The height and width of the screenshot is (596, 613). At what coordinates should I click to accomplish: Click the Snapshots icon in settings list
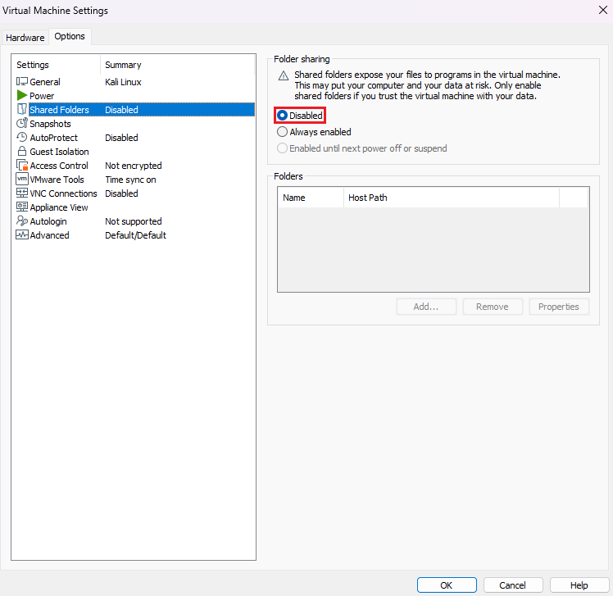coord(22,124)
